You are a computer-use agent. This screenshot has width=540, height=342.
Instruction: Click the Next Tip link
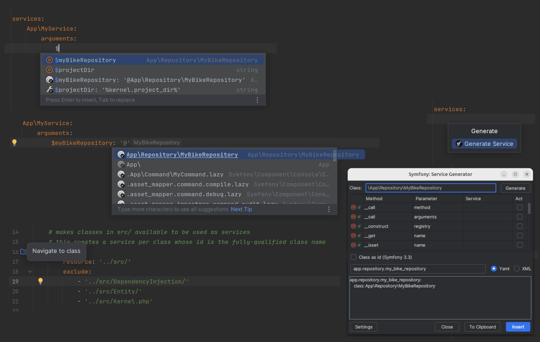point(241,209)
